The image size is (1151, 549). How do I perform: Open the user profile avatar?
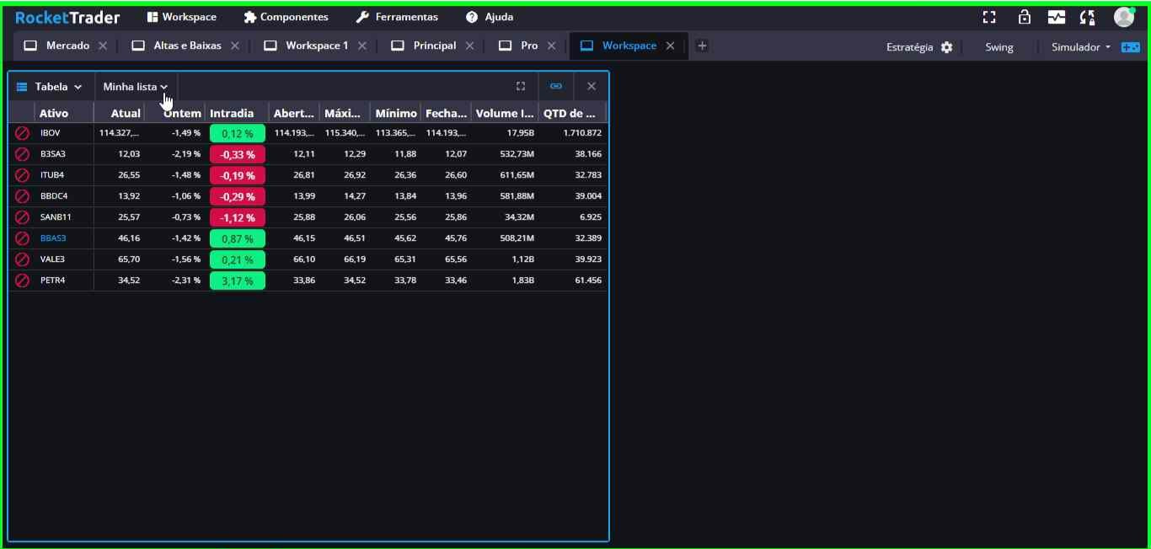[x=1124, y=17]
